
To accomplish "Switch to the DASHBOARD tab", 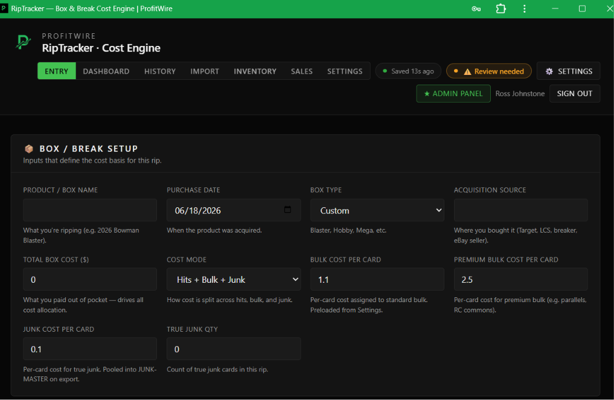I will pyautogui.click(x=106, y=71).
